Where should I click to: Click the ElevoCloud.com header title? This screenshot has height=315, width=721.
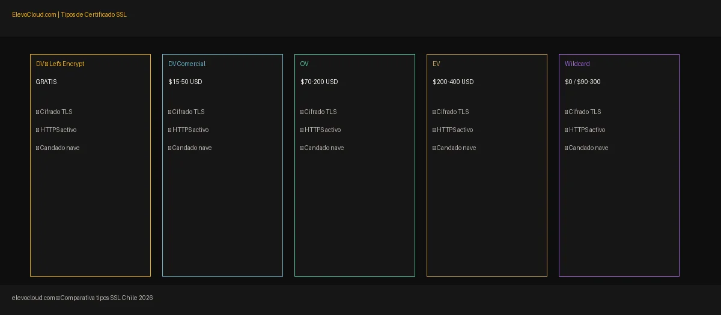coord(69,14)
